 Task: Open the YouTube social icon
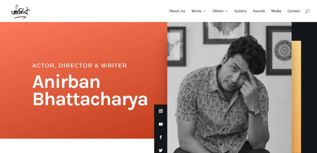[161, 124]
